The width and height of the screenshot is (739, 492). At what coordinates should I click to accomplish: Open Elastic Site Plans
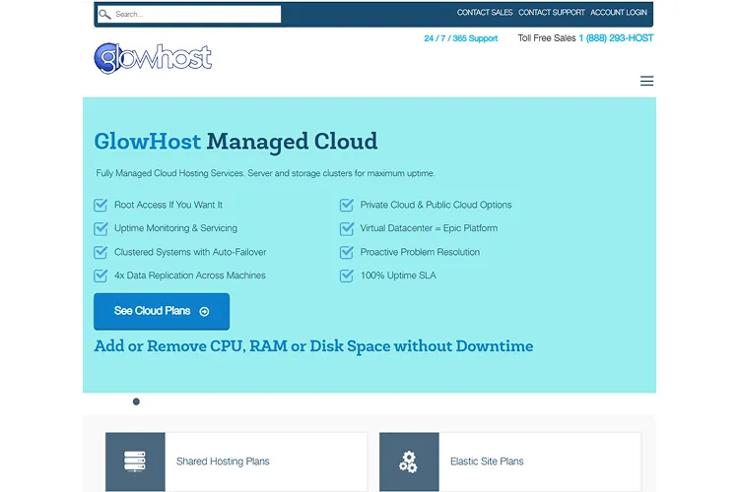click(487, 461)
